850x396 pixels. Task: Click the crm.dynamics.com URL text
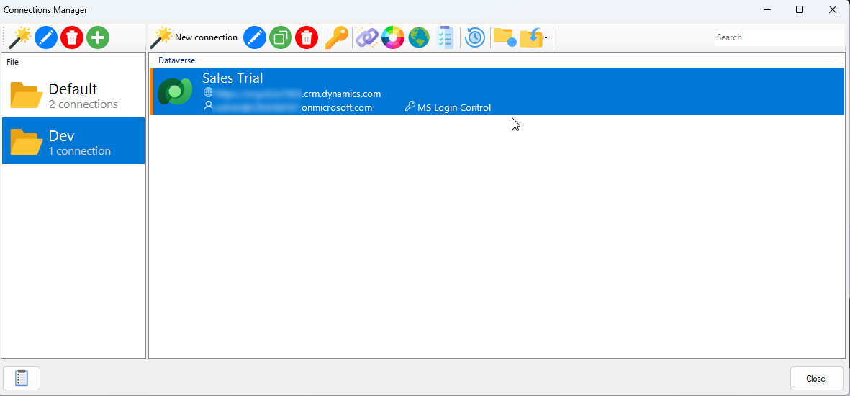point(342,94)
